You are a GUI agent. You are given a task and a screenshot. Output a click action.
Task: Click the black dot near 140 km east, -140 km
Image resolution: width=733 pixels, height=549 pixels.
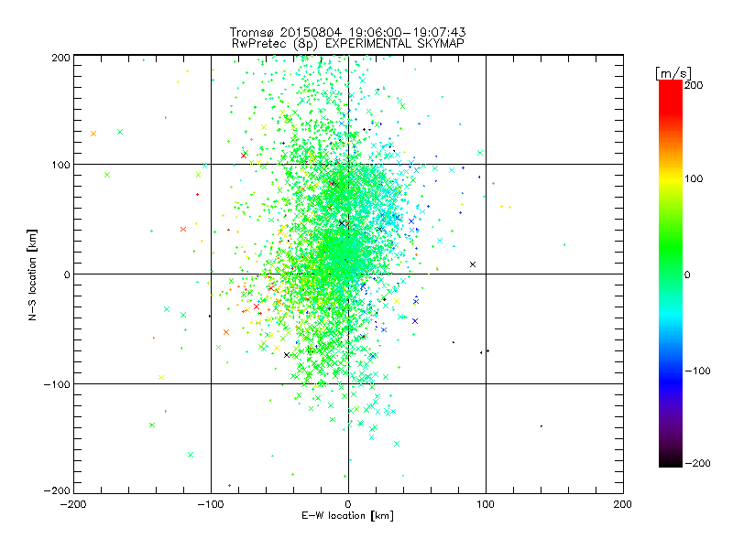542,426
